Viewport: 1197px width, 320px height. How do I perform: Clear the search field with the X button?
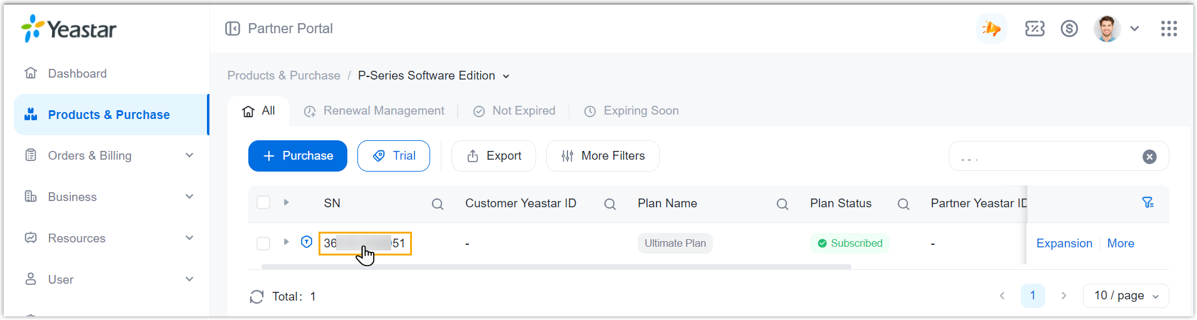(x=1149, y=157)
